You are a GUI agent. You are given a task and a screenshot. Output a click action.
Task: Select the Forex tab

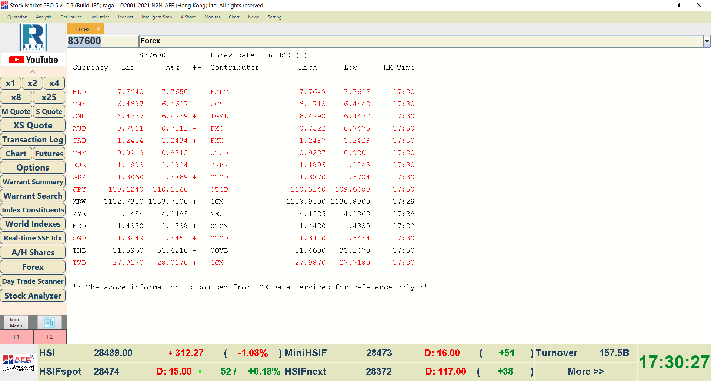(x=83, y=29)
